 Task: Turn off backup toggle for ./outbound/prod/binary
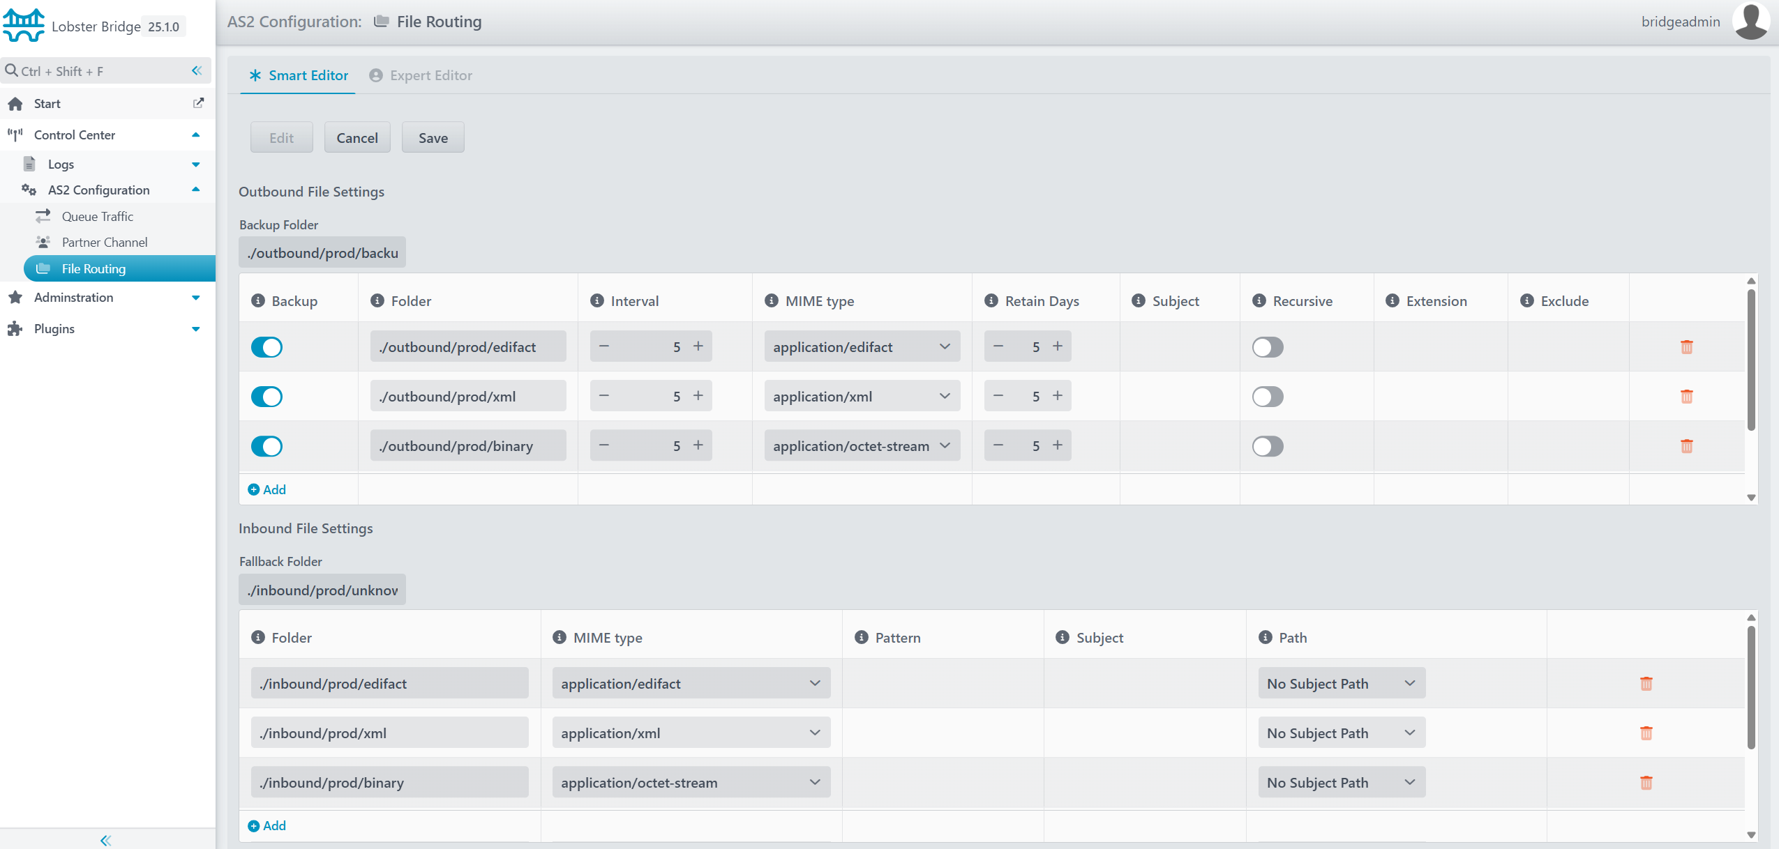click(267, 446)
